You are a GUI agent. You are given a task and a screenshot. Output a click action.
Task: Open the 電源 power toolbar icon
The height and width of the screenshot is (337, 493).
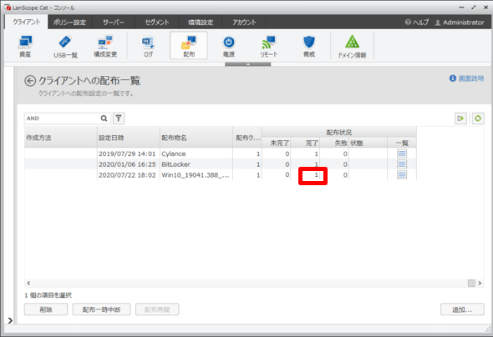(x=229, y=46)
